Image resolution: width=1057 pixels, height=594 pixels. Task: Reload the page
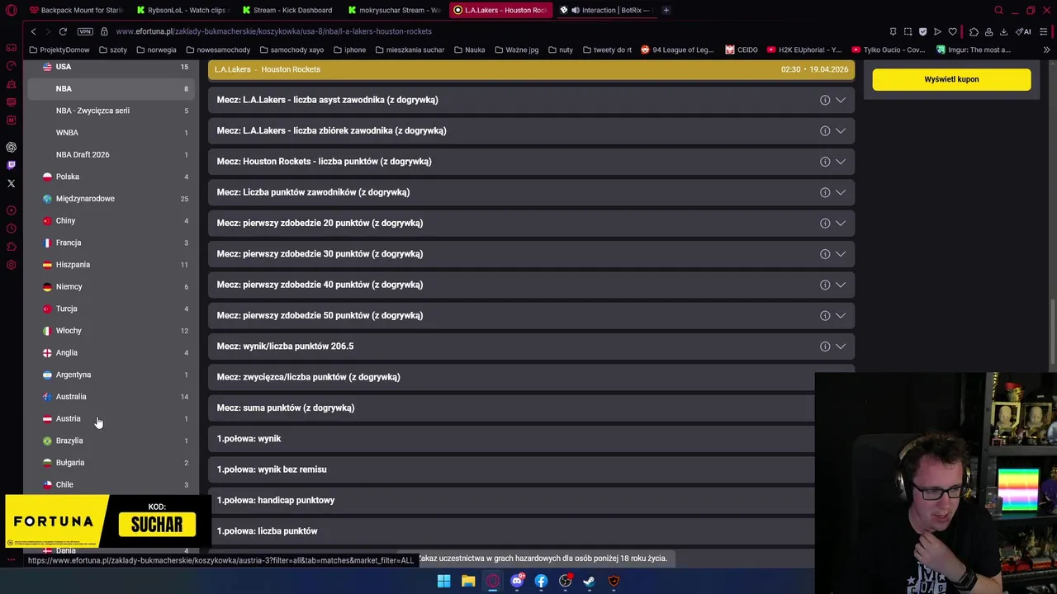click(x=62, y=31)
